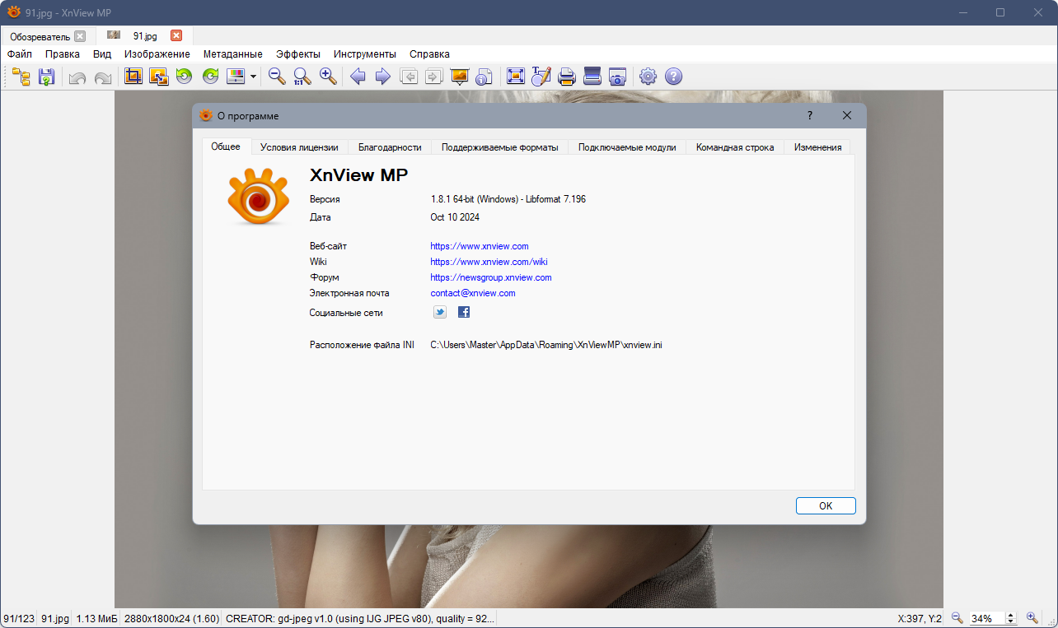This screenshot has width=1058, height=628.
Task: Open the Twitter social network icon
Action: pyautogui.click(x=440, y=312)
